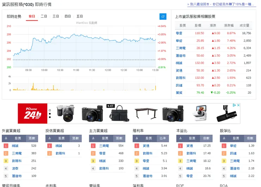Open 零壹 in the related stocks list
This screenshot has height=187, width=261.
pos(179,33)
